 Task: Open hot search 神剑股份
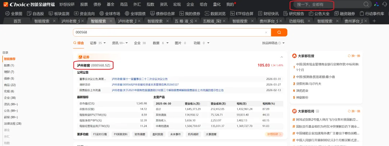coord(302,97)
